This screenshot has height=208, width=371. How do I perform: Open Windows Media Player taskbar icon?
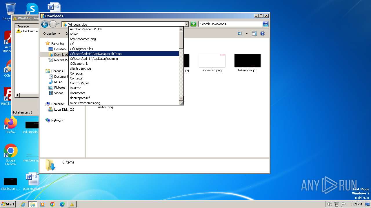tap(43, 204)
